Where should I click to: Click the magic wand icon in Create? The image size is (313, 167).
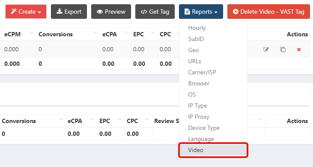coord(14,12)
